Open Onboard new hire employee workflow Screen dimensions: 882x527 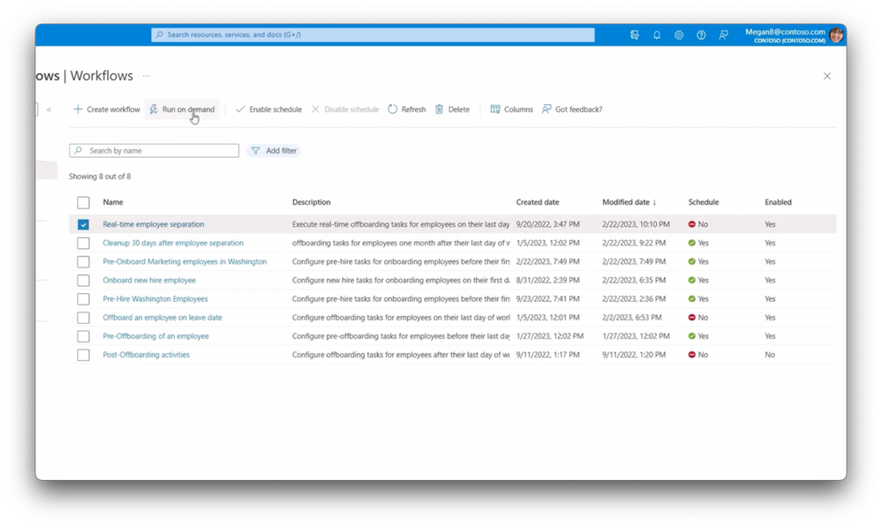[149, 280]
